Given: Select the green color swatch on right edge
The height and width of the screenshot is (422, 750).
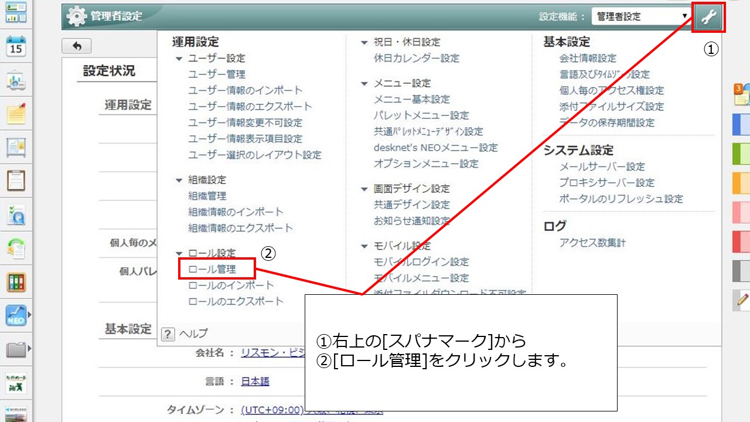Looking at the screenshot, I should click(x=742, y=154).
